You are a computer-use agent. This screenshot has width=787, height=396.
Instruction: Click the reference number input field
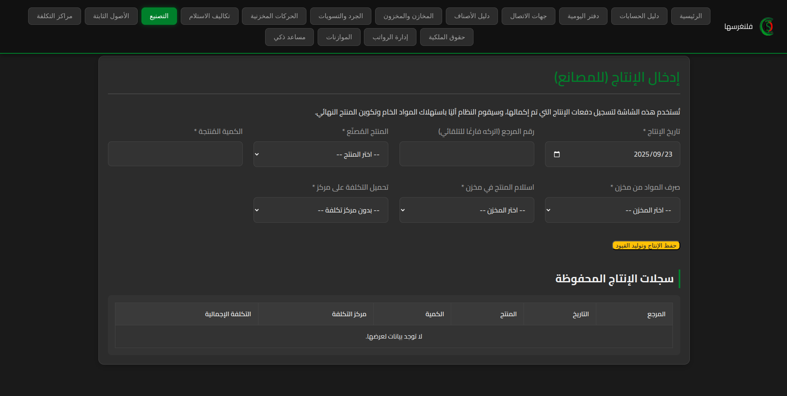point(466,154)
